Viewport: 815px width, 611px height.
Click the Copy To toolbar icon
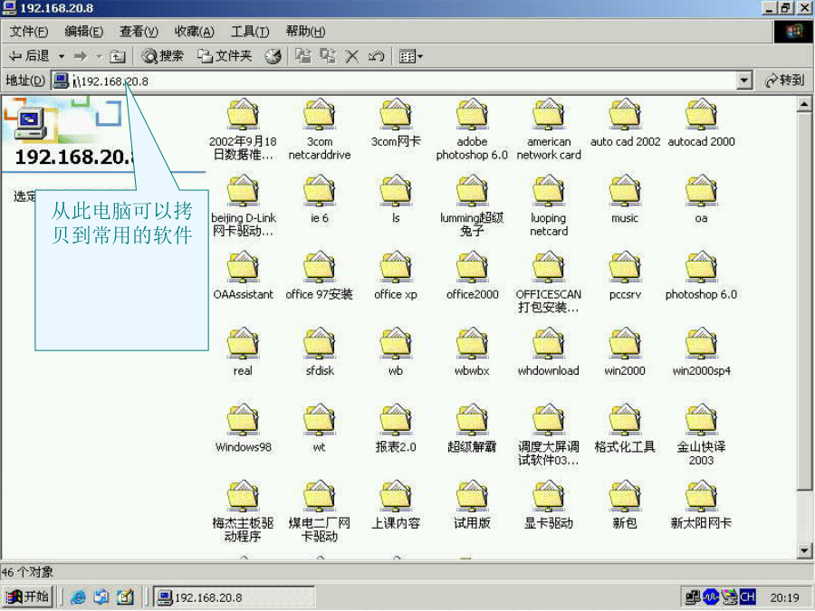[328, 56]
